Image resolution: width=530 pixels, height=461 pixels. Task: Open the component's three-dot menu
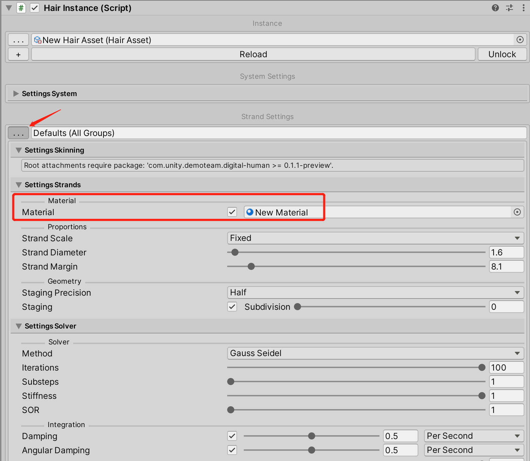coord(523,8)
